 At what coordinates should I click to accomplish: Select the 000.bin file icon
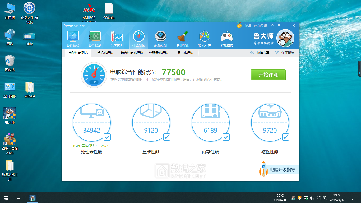click(109, 11)
